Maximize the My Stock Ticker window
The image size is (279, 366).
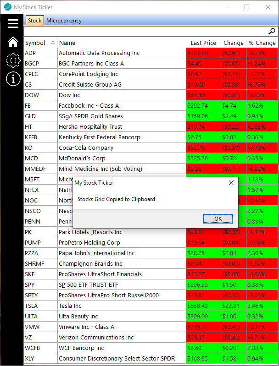(x=247, y=7)
